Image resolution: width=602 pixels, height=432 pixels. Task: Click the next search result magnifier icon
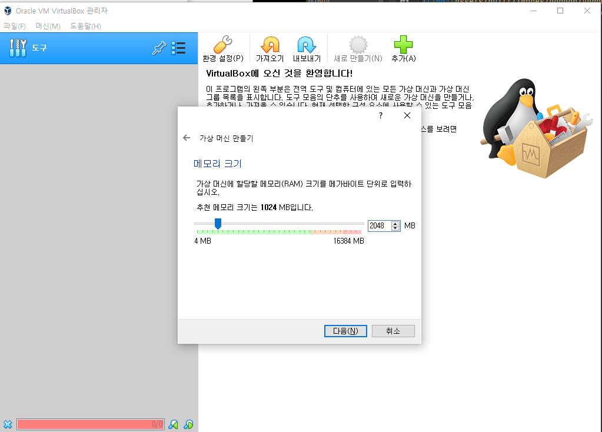pyautogui.click(x=188, y=424)
